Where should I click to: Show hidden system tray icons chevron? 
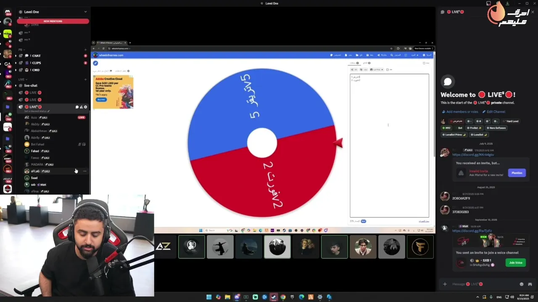click(x=477, y=297)
